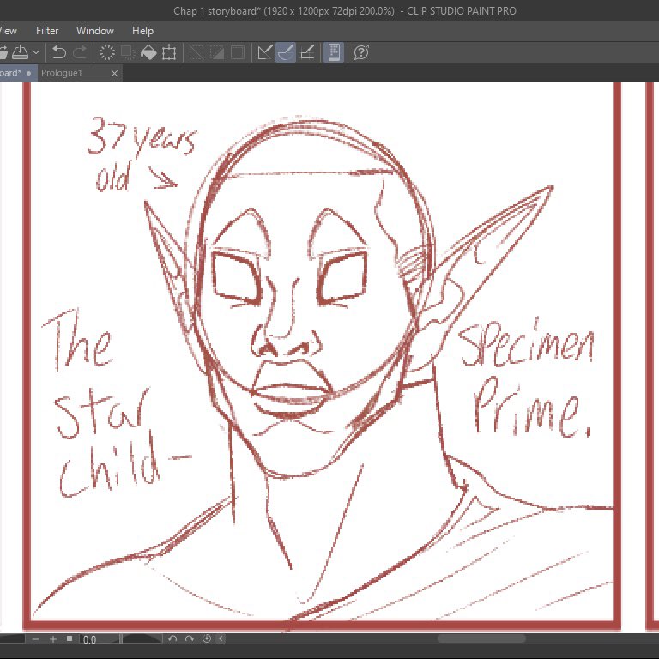Screen dimensions: 659x659
Task: Click the Undo arrow icon
Action: coord(59,52)
